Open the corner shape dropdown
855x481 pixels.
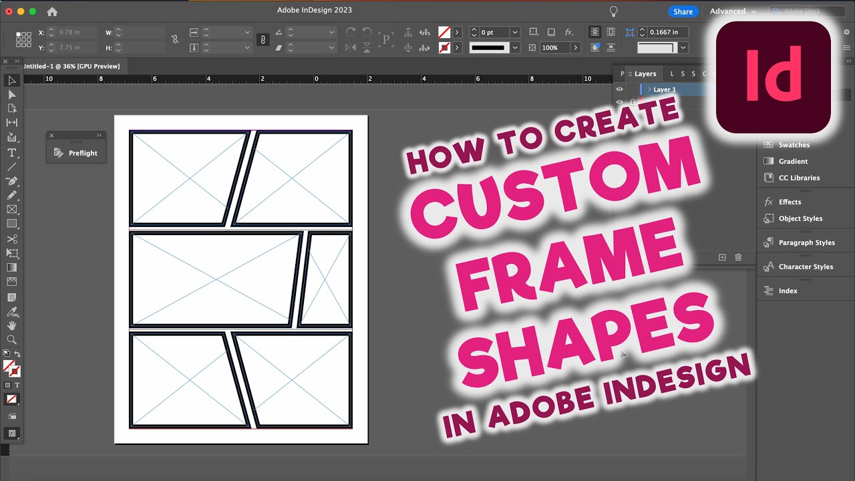[683, 48]
